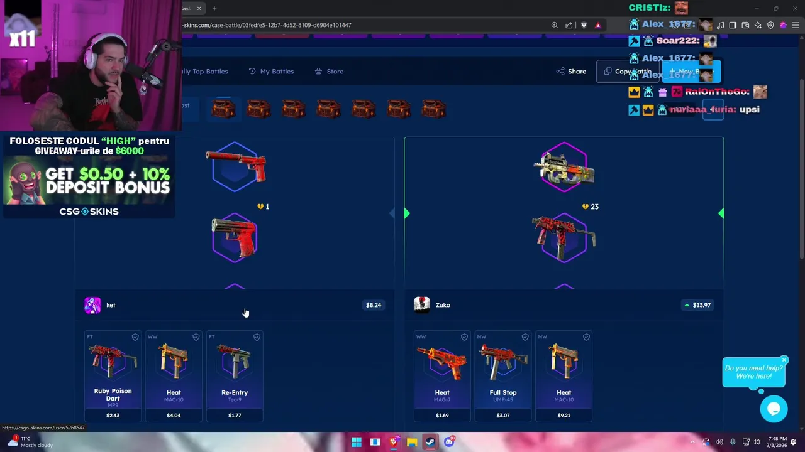The image size is (805, 452).
Task: Click the Zuko username link
Action: tap(443, 305)
